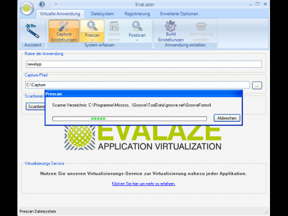Click the Prescan progress bar
The height and width of the screenshot is (216, 288).
pyautogui.click(x=130, y=119)
